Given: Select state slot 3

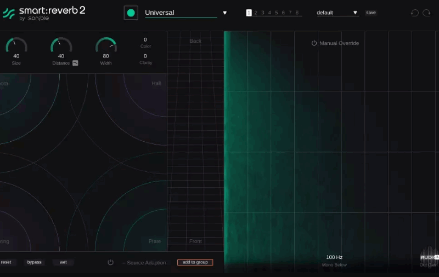Looking at the screenshot, I should pos(263,13).
